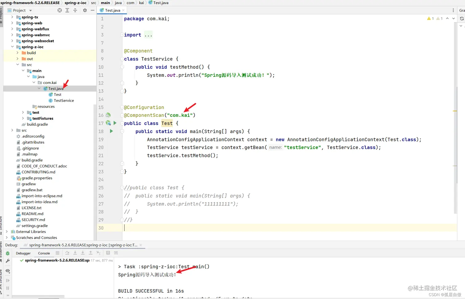Open Project panel settings gear

click(x=85, y=10)
